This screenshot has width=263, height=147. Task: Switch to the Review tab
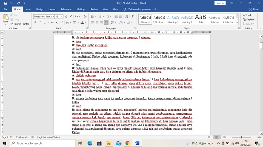click(94, 9)
